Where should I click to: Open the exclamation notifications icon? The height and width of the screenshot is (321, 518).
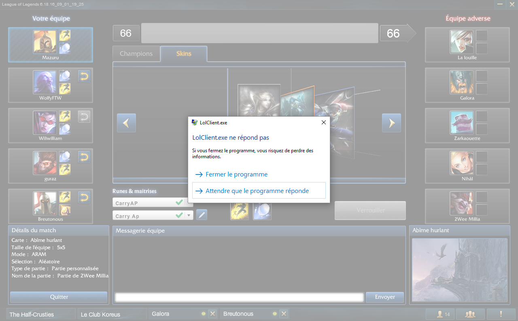[501, 314]
